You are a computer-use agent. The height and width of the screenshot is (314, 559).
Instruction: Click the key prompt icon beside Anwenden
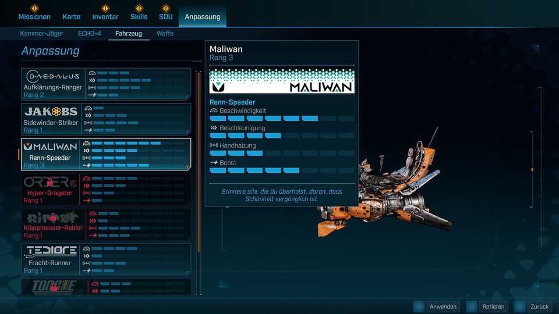click(x=419, y=306)
